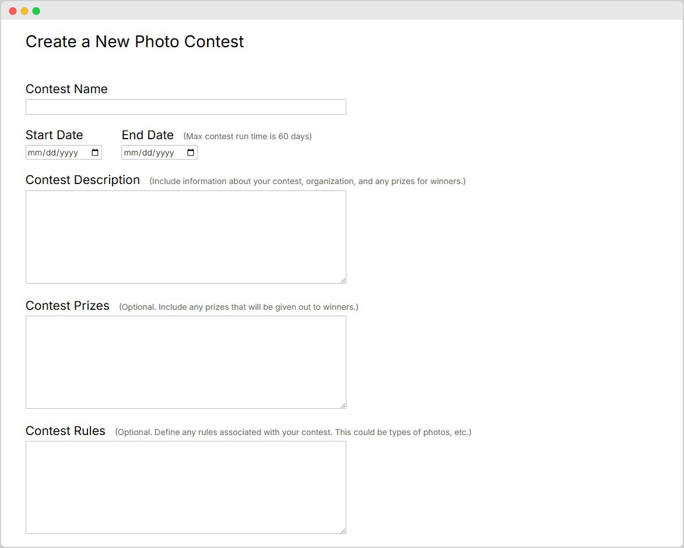Click the Contest Rules textarea resize handle
The width and height of the screenshot is (684, 548).
click(343, 531)
